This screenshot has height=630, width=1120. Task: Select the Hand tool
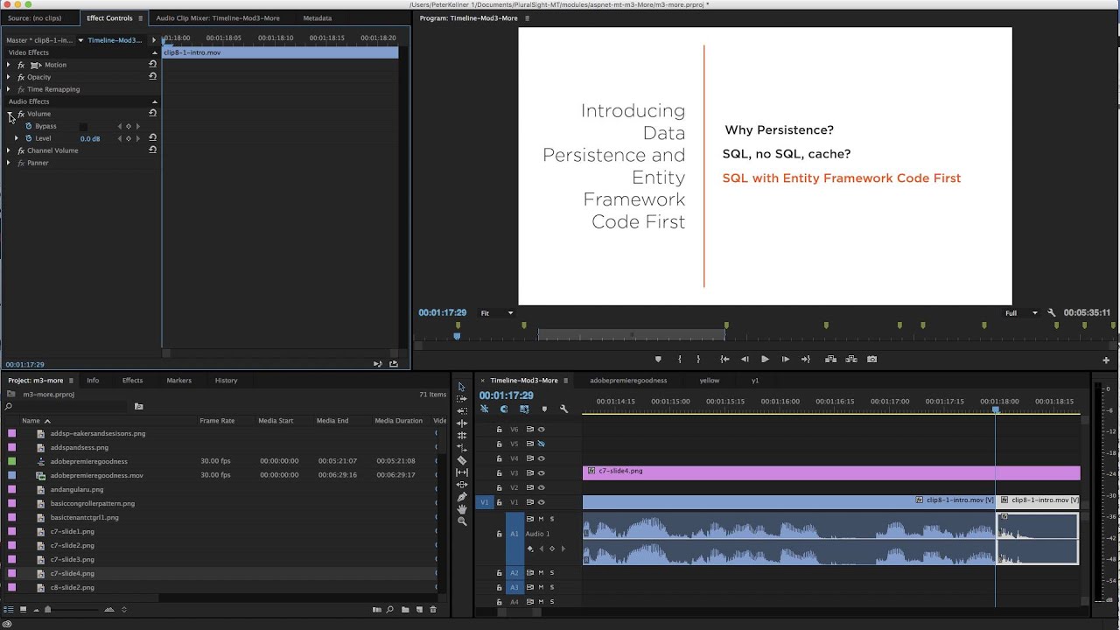pyautogui.click(x=462, y=509)
